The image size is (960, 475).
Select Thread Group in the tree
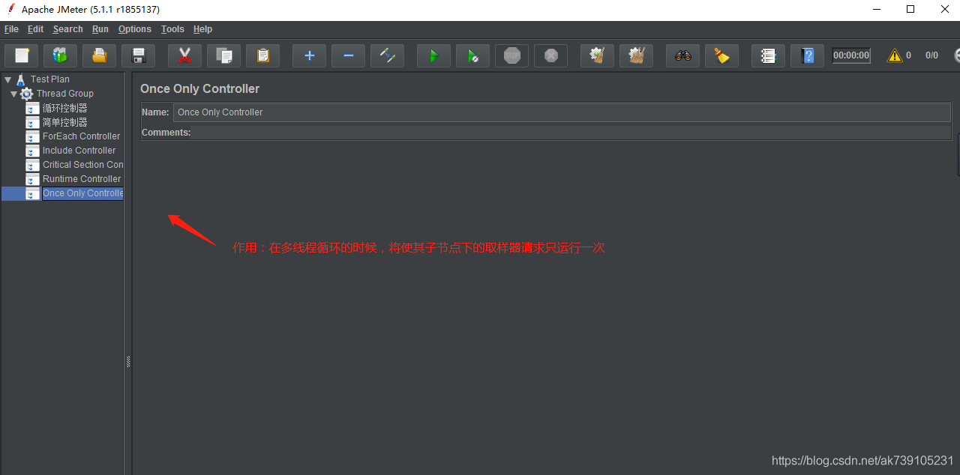pyautogui.click(x=65, y=94)
